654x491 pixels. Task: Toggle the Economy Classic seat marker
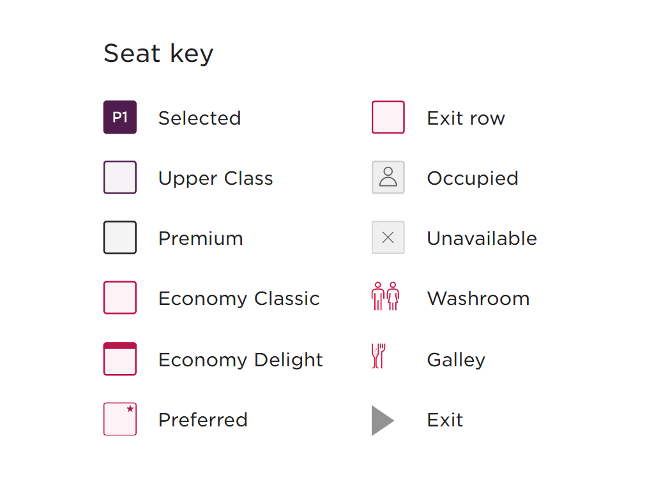(119, 297)
